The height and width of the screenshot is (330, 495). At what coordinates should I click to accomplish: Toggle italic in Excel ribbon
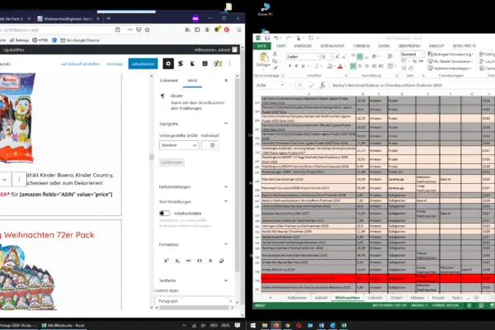tap(296, 66)
